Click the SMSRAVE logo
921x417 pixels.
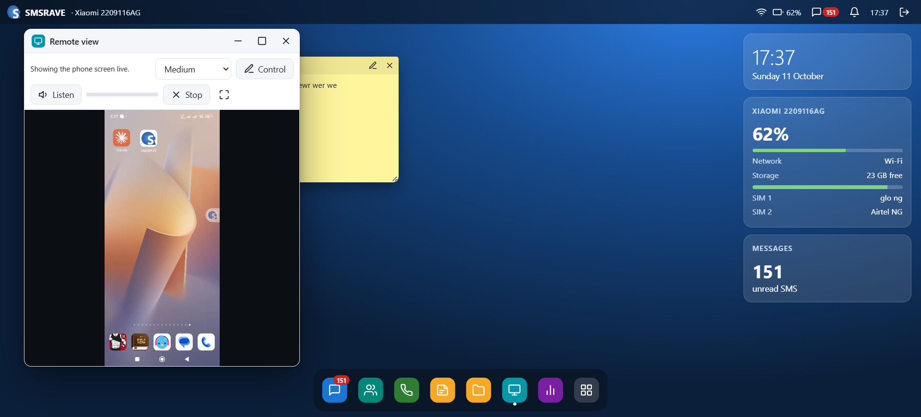[x=14, y=12]
